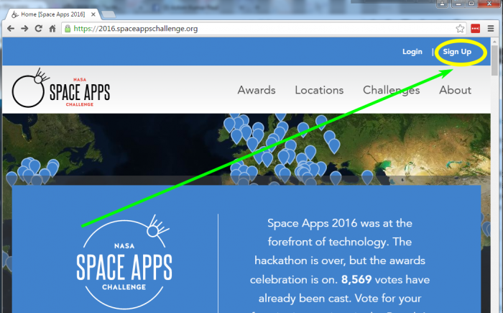
Task: Click the Chrome user profile button
Action: pos(442,4)
